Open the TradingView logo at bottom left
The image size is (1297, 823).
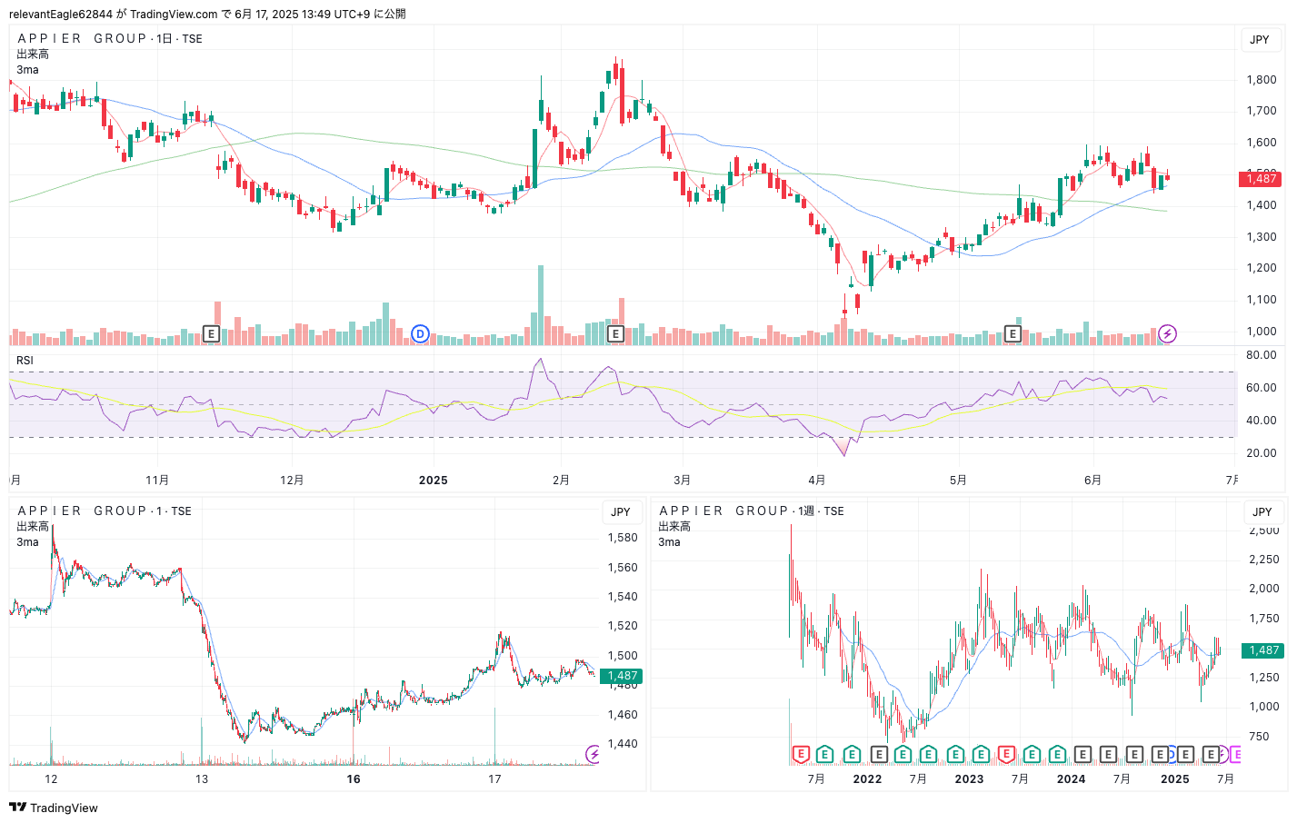point(54,808)
